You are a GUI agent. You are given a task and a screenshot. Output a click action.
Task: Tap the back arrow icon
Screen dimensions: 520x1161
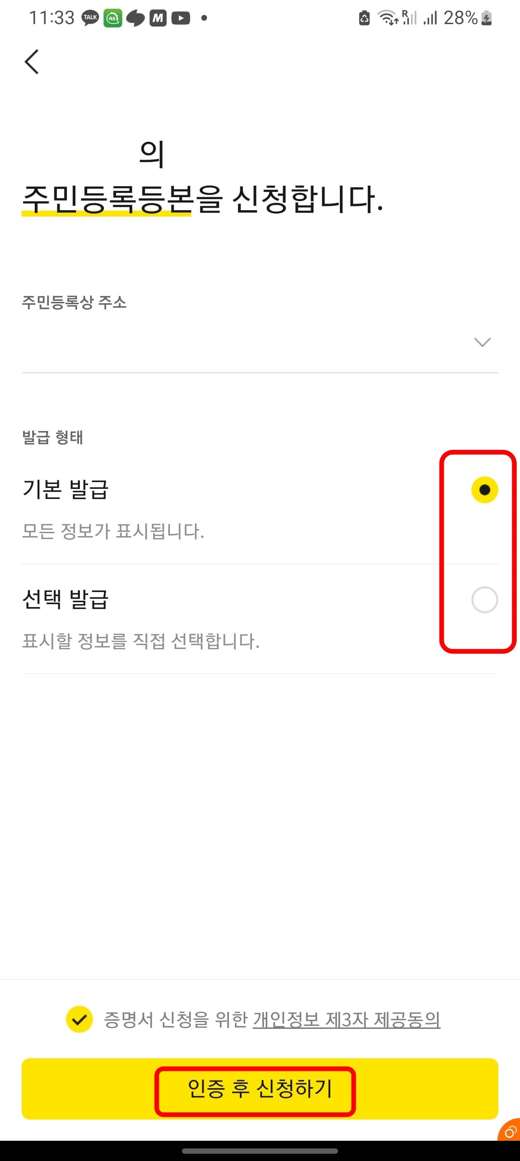coord(32,62)
